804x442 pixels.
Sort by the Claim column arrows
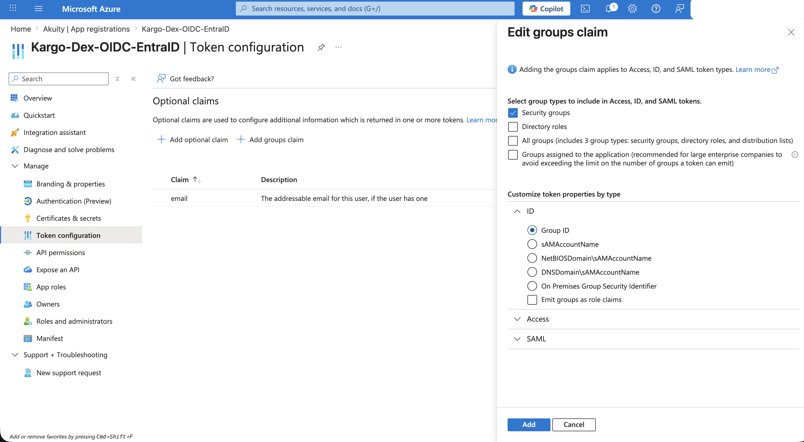coord(197,180)
